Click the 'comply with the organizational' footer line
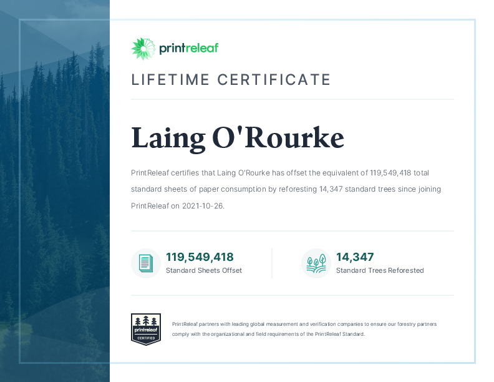Viewport: 494px width, 382px height. (x=268, y=334)
